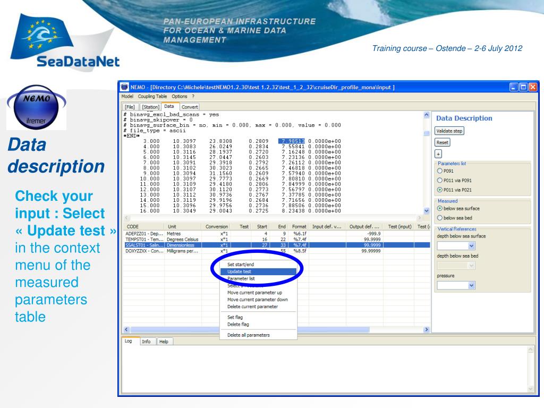Click the %6.1f format cell
This screenshot has height=408, width=544.
pyautogui.click(x=298, y=234)
